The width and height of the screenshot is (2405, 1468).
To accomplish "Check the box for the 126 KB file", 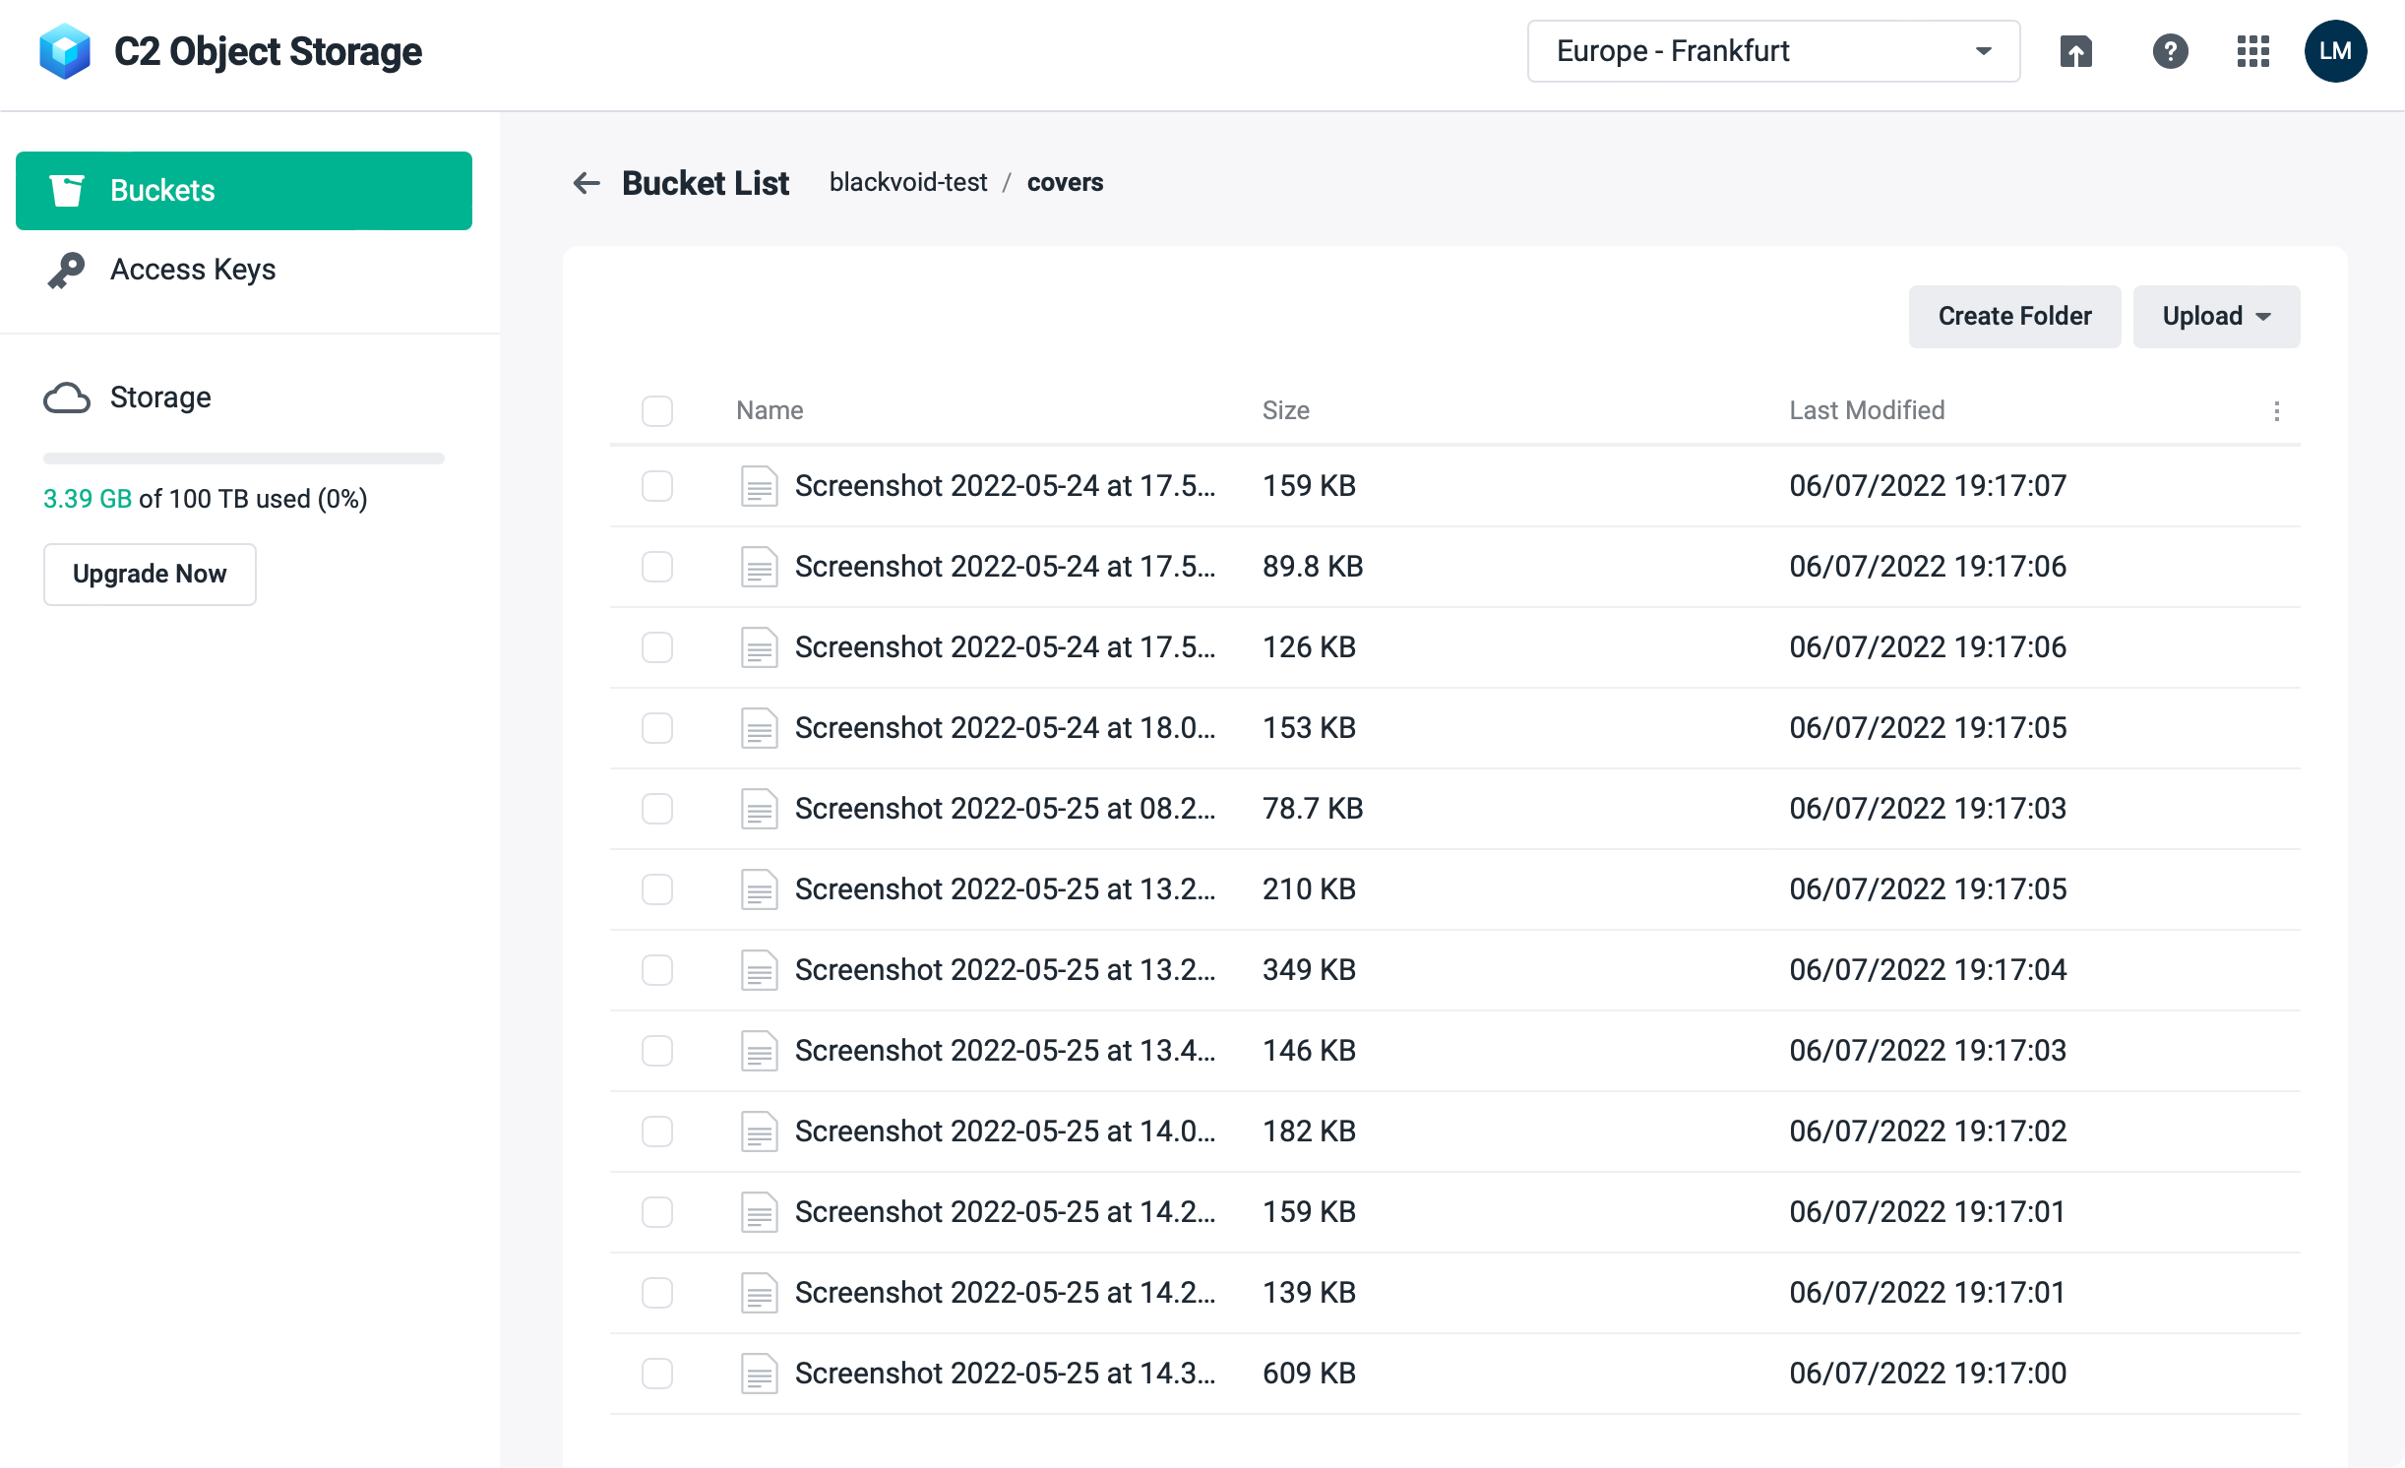I will tap(657, 647).
